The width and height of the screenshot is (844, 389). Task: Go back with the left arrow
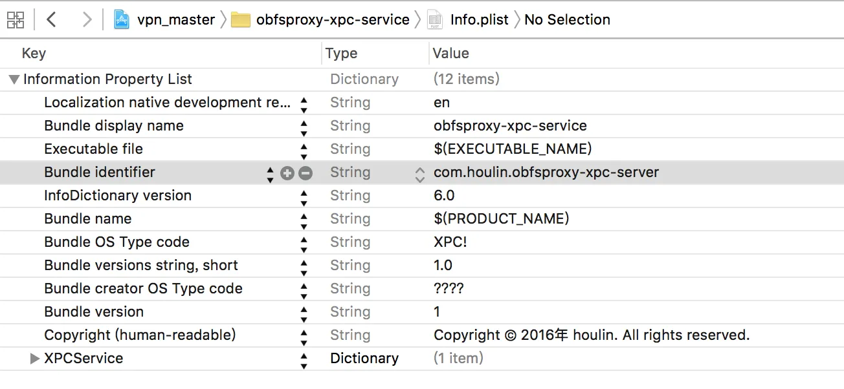coord(52,19)
